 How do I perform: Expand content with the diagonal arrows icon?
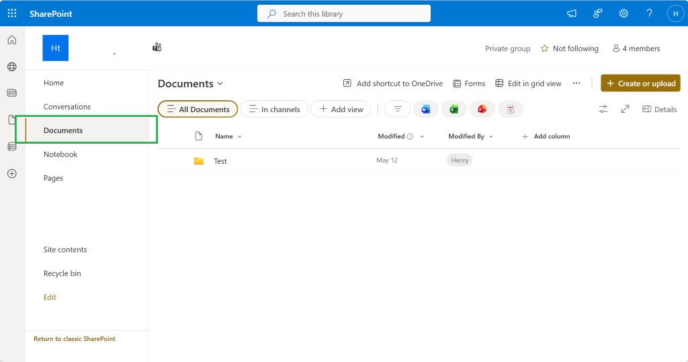(625, 109)
